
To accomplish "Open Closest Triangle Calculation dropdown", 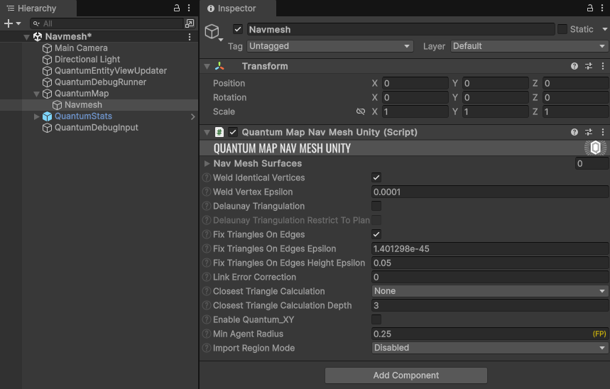I will (x=490, y=291).
